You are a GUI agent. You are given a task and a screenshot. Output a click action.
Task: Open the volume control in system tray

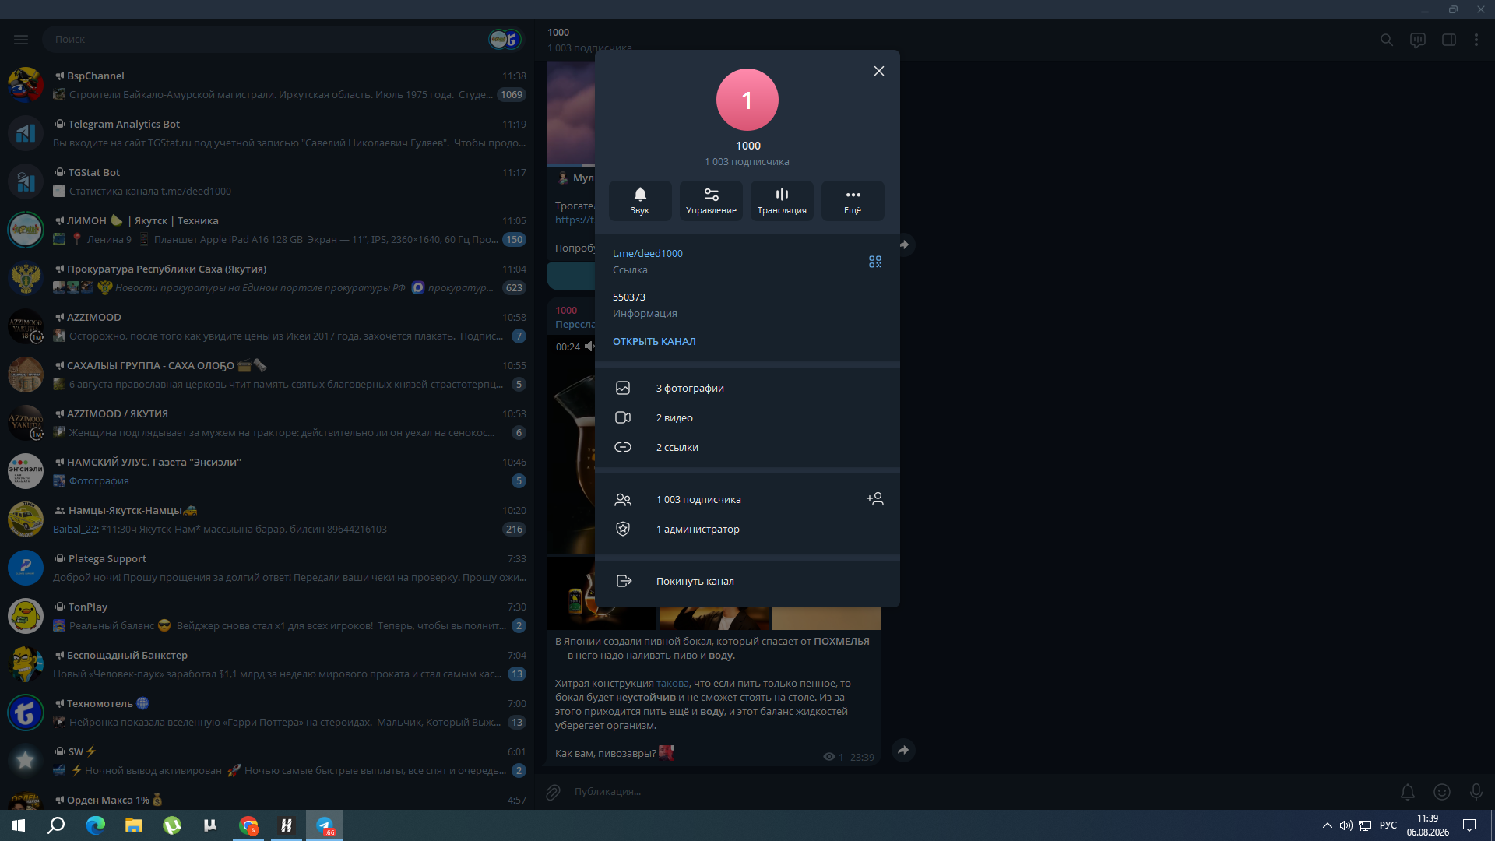click(1345, 825)
